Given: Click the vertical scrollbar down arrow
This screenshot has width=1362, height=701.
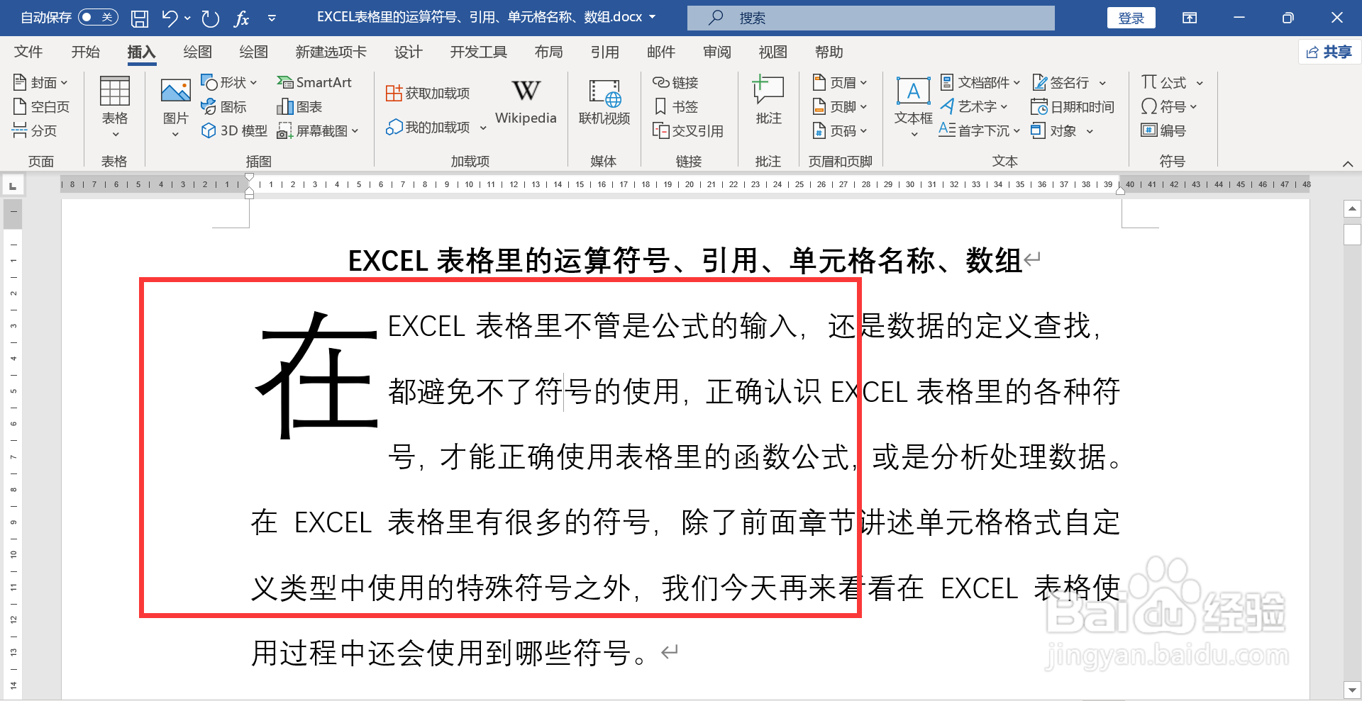Looking at the screenshot, I should click(1352, 690).
